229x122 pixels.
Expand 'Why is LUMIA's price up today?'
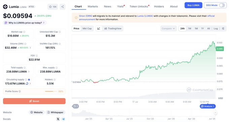click(x=25, y=23)
